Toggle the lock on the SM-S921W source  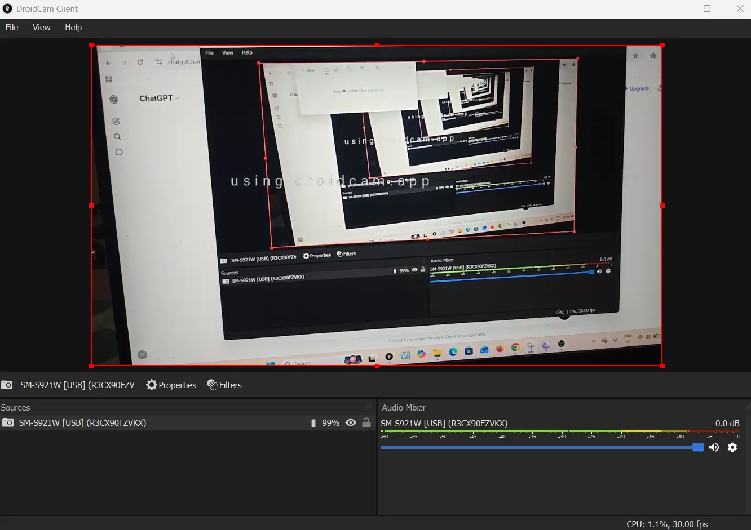[366, 422]
